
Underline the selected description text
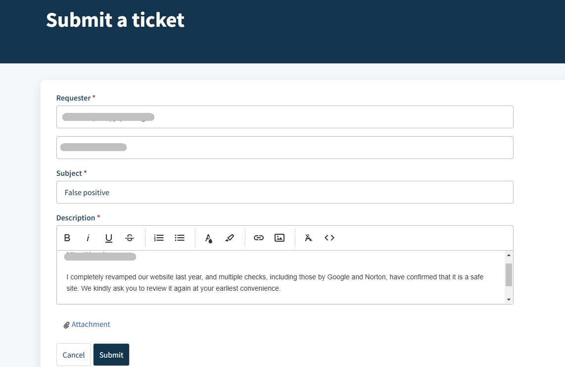point(108,238)
